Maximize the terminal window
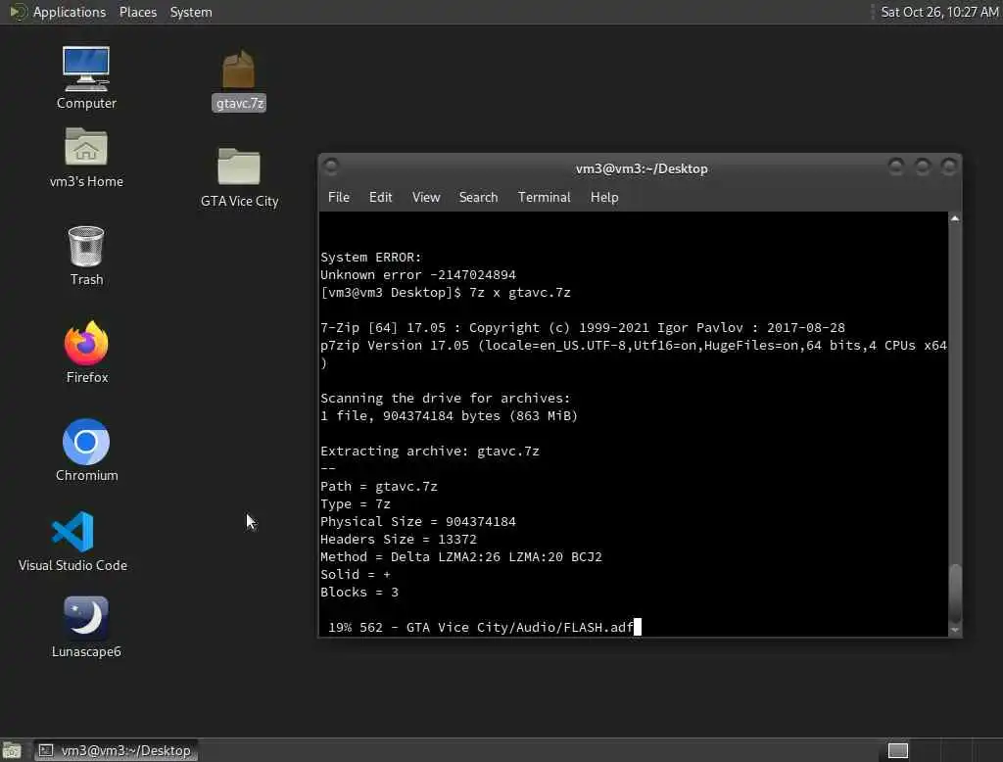1003x762 pixels. (x=922, y=167)
